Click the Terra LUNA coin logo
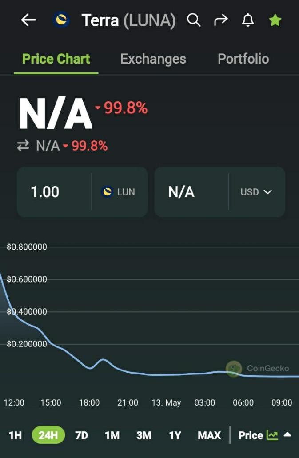The width and height of the screenshot is (299, 458). point(62,20)
